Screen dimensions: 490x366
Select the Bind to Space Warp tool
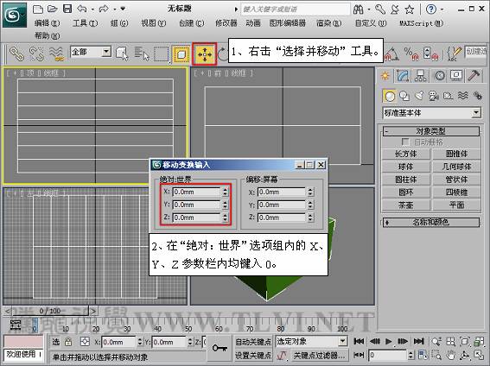[x=56, y=54]
